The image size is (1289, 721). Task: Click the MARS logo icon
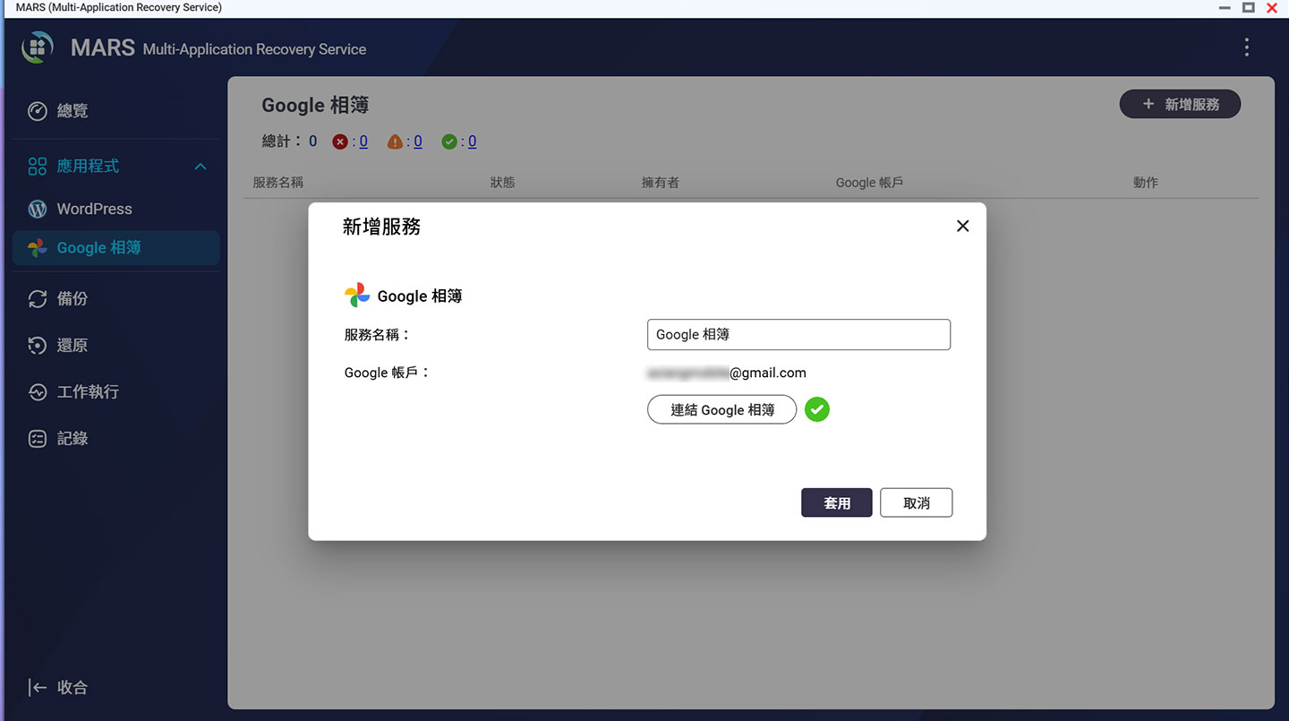[x=38, y=47]
